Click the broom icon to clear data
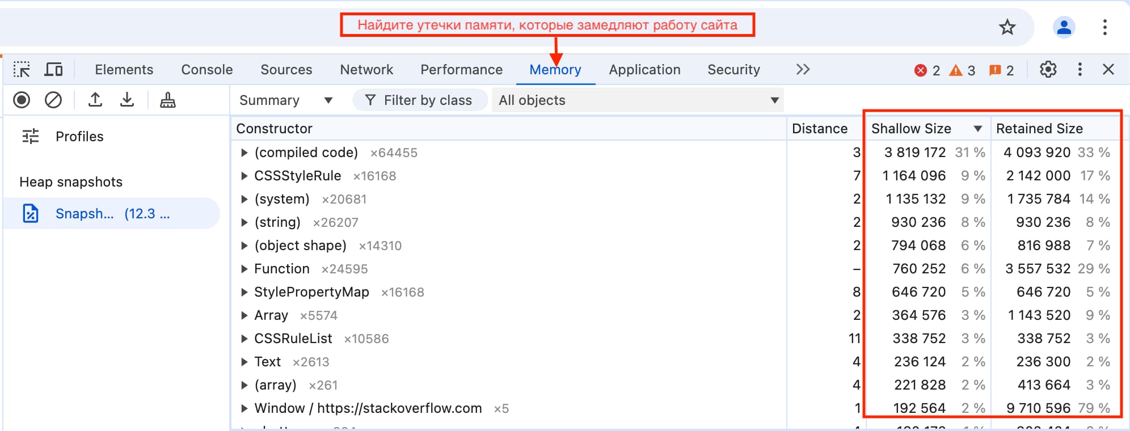1130x431 pixels. pyautogui.click(x=166, y=100)
